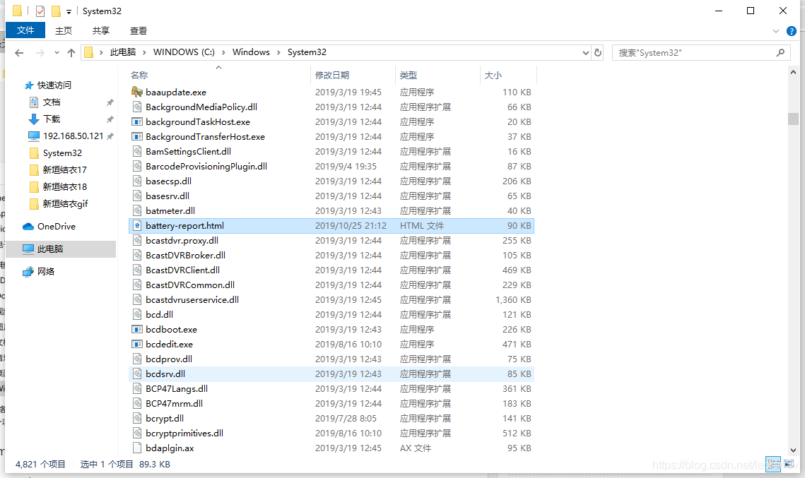
Task: Expand the recent locations dropdown arrow
Action: coord(56,53)
